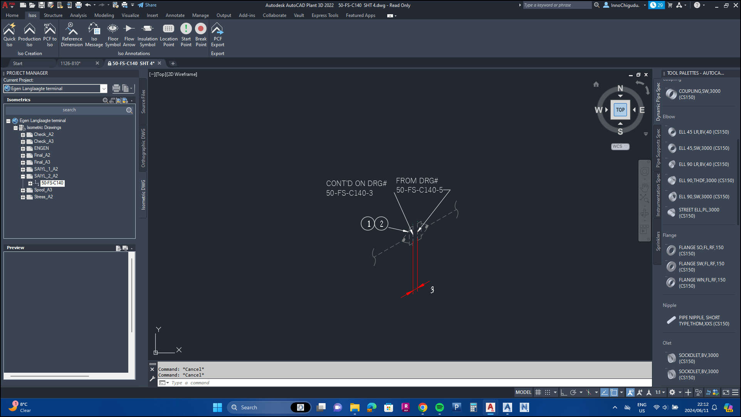Switch to the Home ribbon tab
This screenshot has width=741, height=417.
pos(12,15)
